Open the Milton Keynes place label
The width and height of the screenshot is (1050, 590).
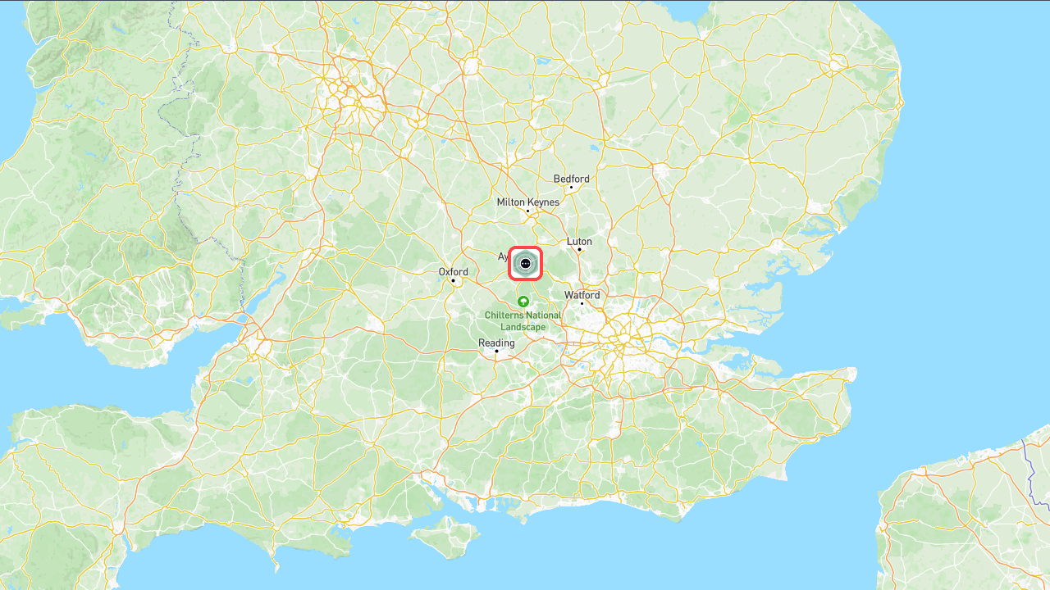coord(528,202)
